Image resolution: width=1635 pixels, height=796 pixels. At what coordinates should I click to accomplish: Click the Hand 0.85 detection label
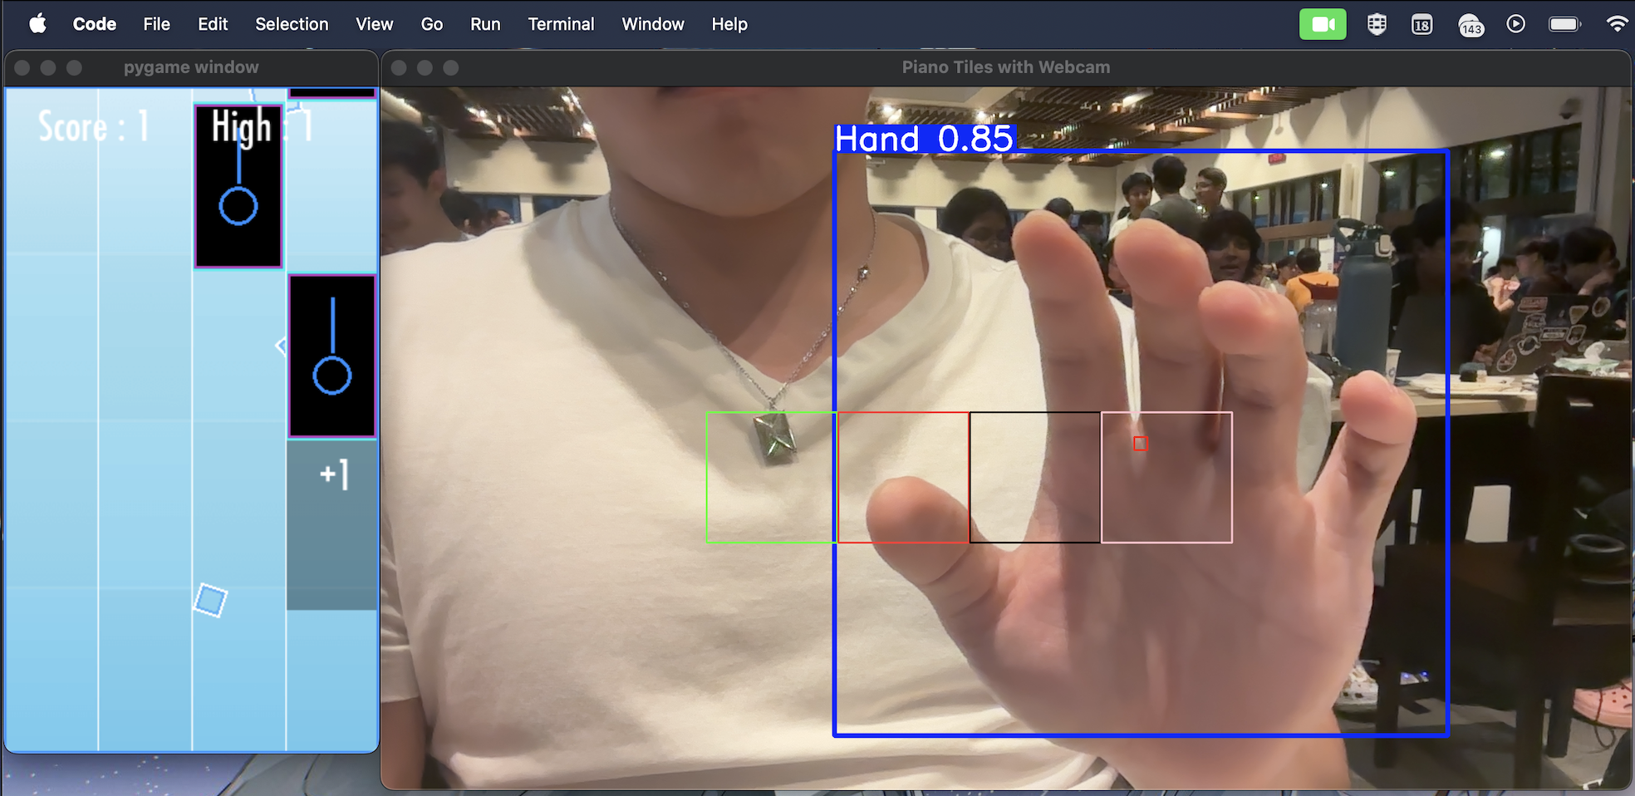925,138
